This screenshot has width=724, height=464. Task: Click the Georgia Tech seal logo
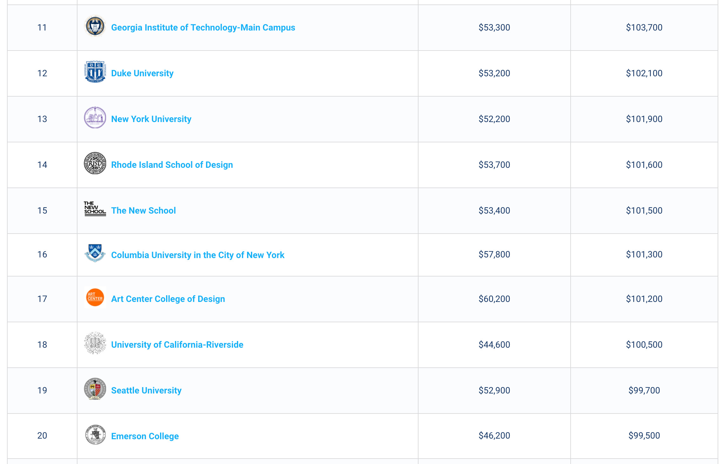pyautogui.click(x=95, y=26)
